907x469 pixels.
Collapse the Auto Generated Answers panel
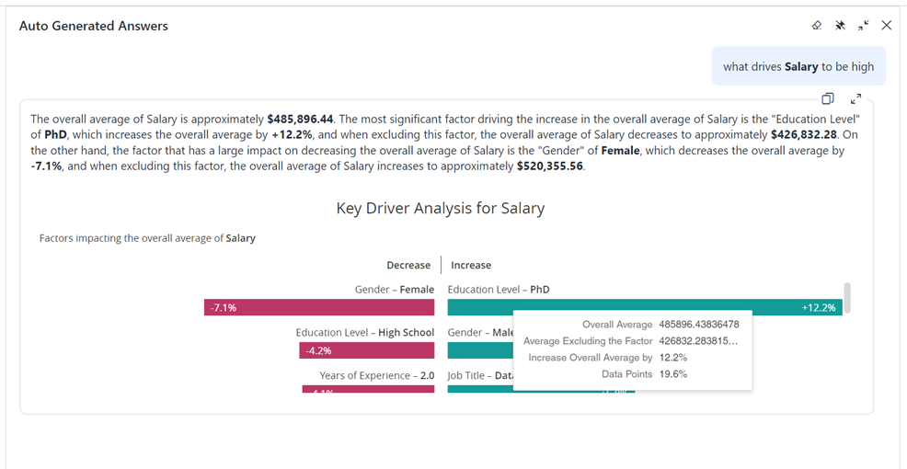tap(863, 26)
